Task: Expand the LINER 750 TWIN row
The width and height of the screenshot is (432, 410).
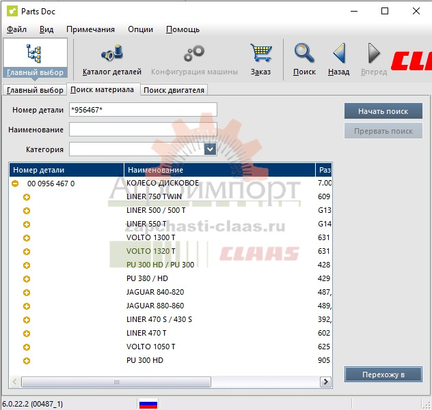Action: (x=27, y=197)
